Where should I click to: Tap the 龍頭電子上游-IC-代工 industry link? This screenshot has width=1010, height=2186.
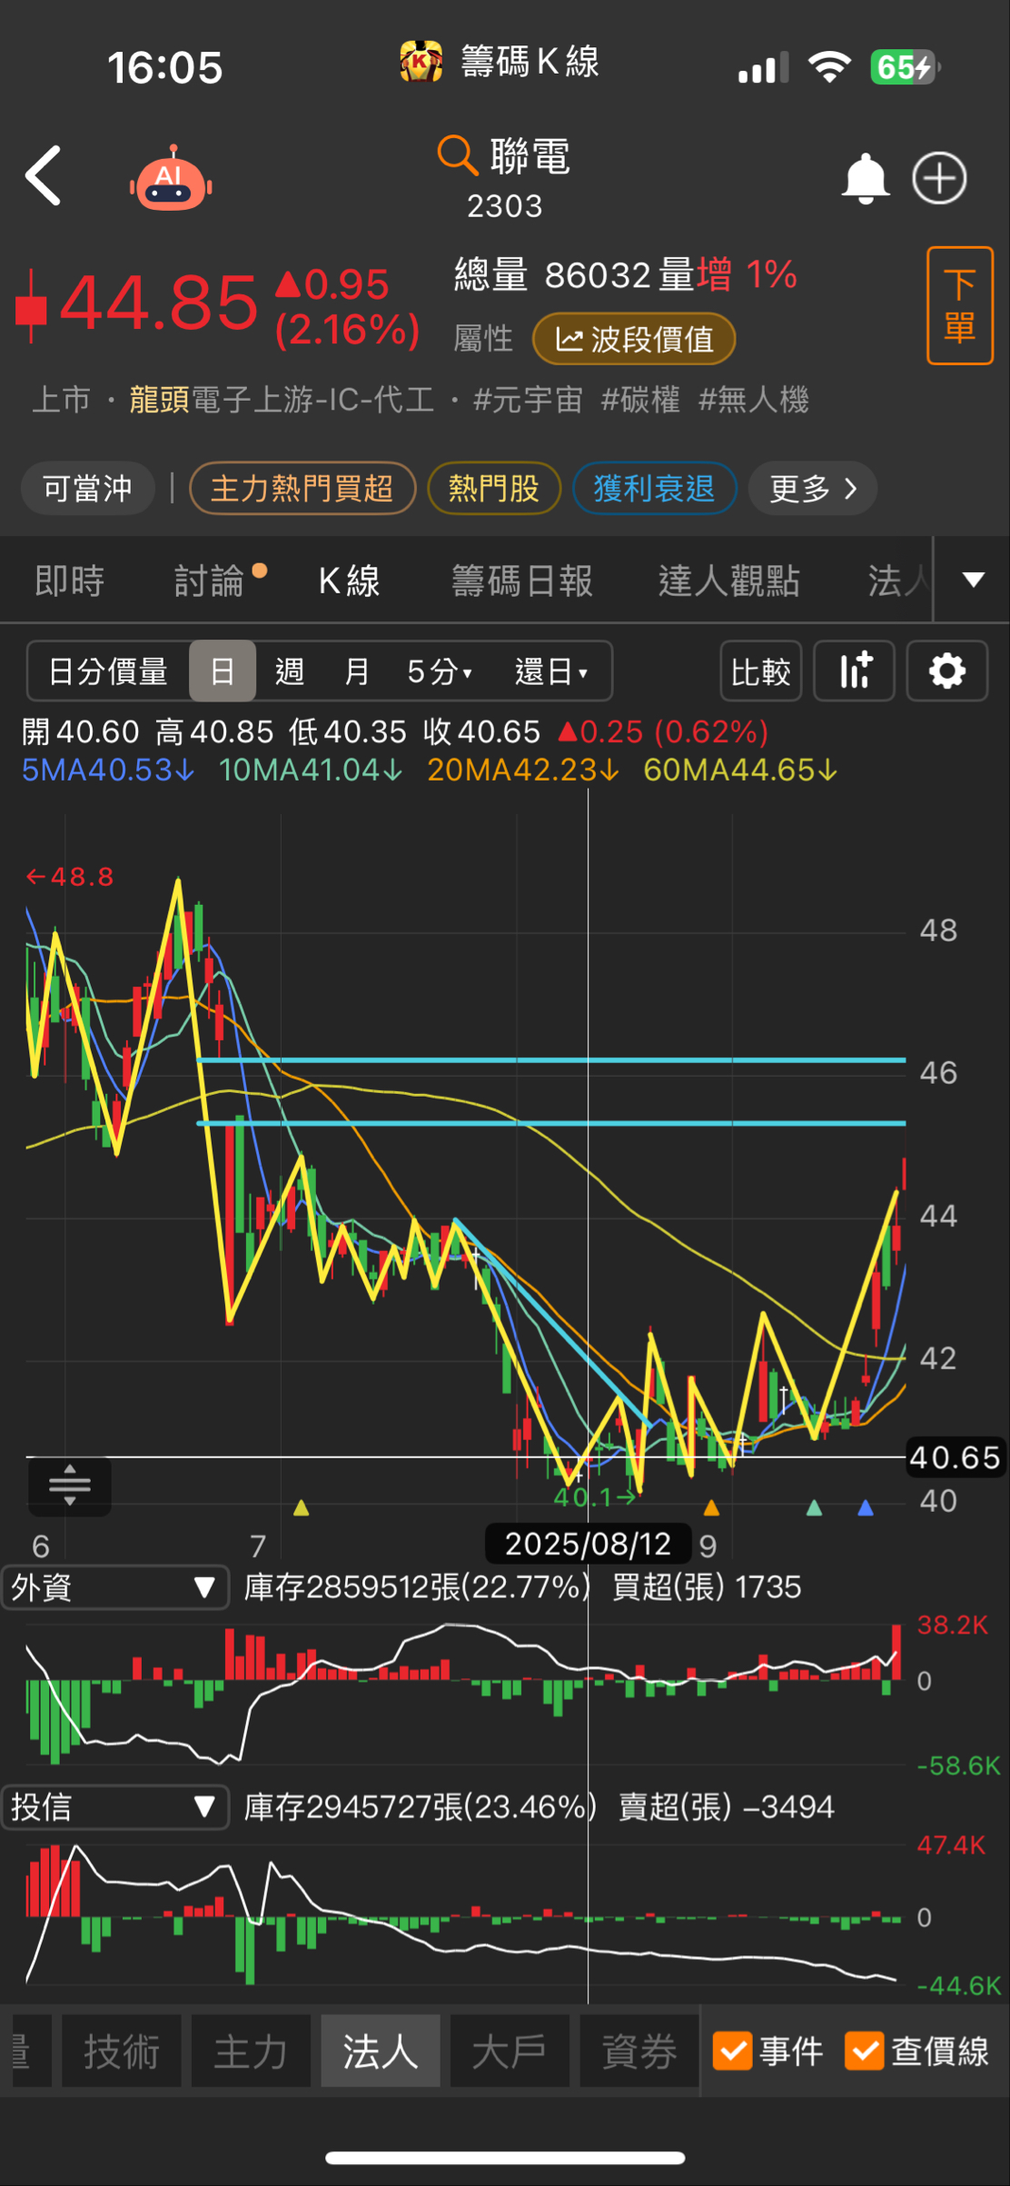[x=282, y=400]
